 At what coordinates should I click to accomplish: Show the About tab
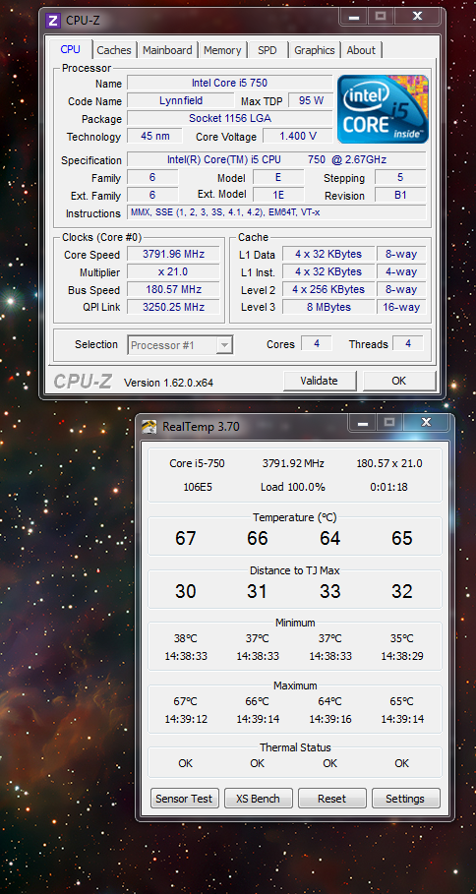tap(361, 50)
